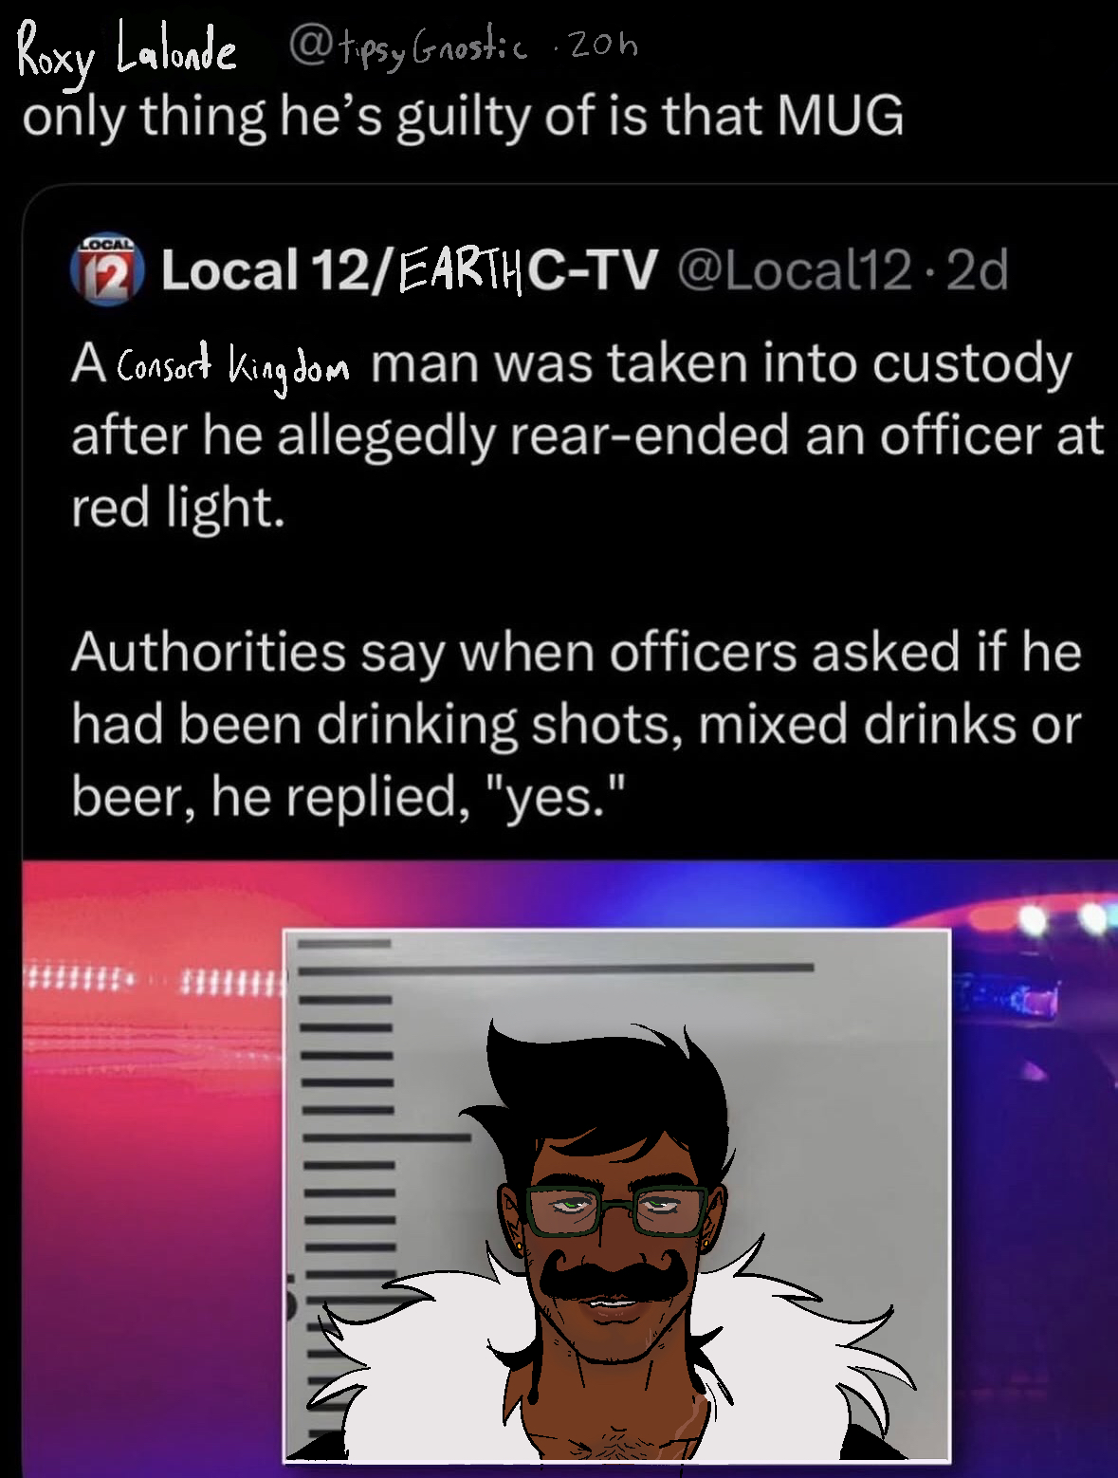The width and height of the screenshot is (1118, 1478).
Task: Click the Local 12 channel logo avatar
Action: (106, 269)
